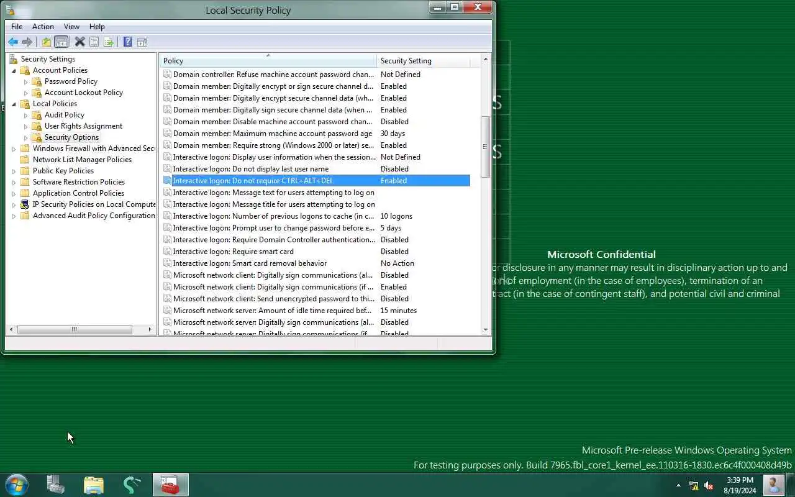795x497 pixels.
Task: Open Help with the question mark icon
Action: coord(127,42)
